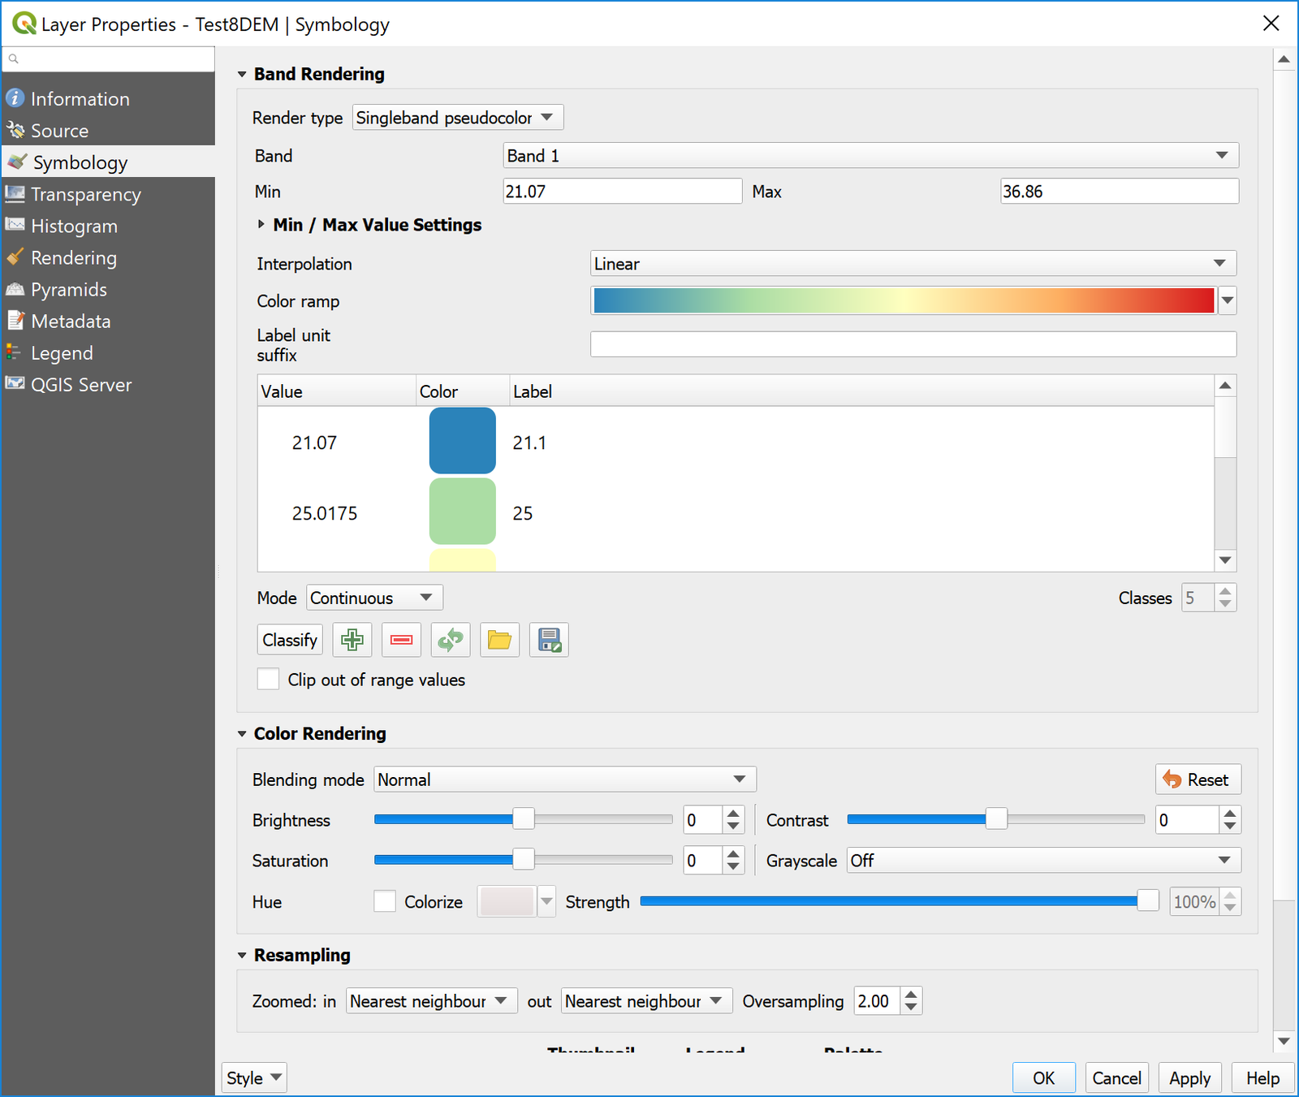Enable Clip out of range values

coord(269,680)
